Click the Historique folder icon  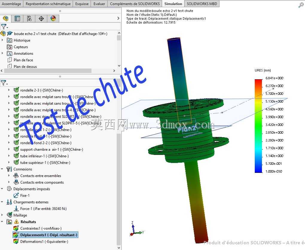pos(10,40)
